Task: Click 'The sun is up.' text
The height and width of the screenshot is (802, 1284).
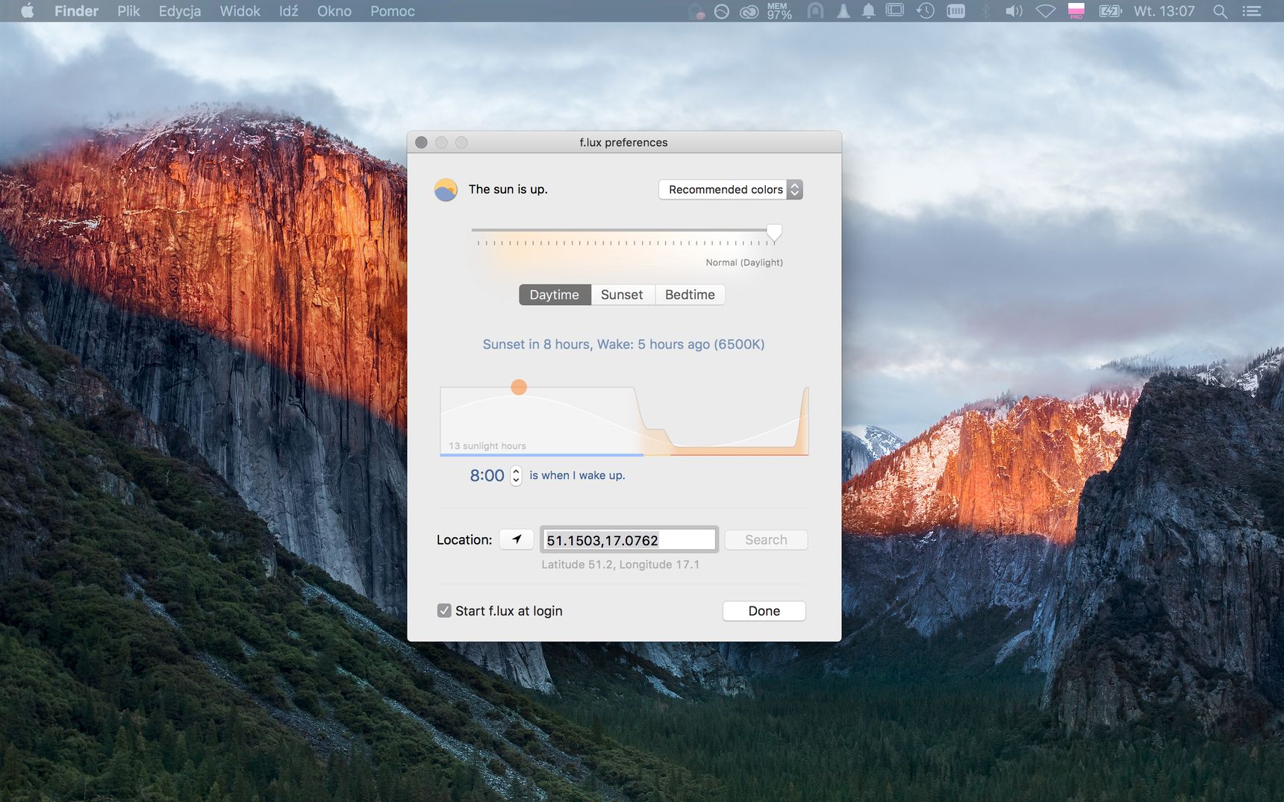Action: pos(508,189)
